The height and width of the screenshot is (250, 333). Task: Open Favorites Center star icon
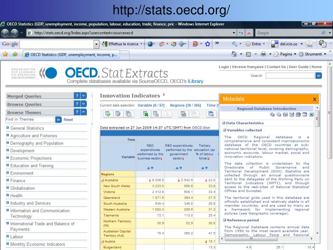click(5, 54)
